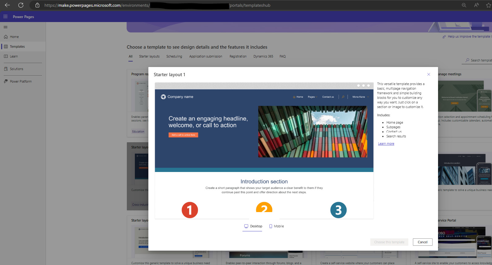Click the search templates magnifier icon
Screen dimensions: 492x265
click(467, 60)
